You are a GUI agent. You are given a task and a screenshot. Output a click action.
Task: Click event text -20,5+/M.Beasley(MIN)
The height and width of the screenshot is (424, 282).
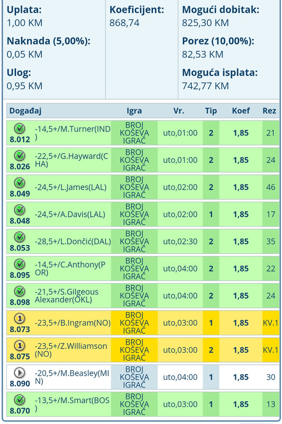click(72, 377)
